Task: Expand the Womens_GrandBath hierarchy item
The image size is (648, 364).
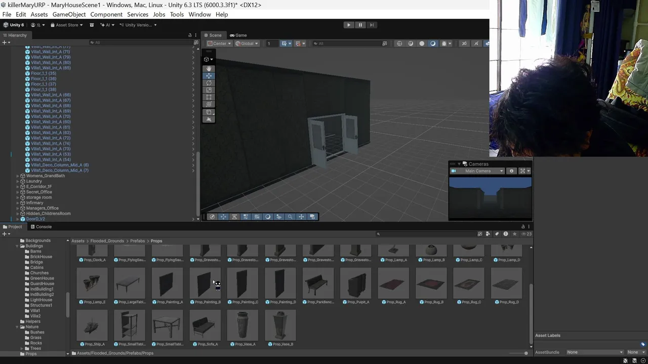Action: (18, 176)
